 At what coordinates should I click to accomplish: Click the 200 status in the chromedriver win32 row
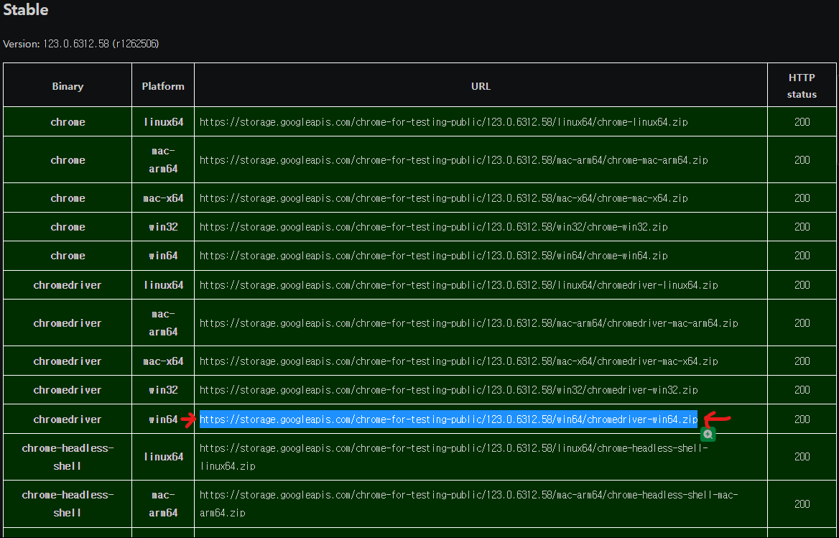coord(802,390)
